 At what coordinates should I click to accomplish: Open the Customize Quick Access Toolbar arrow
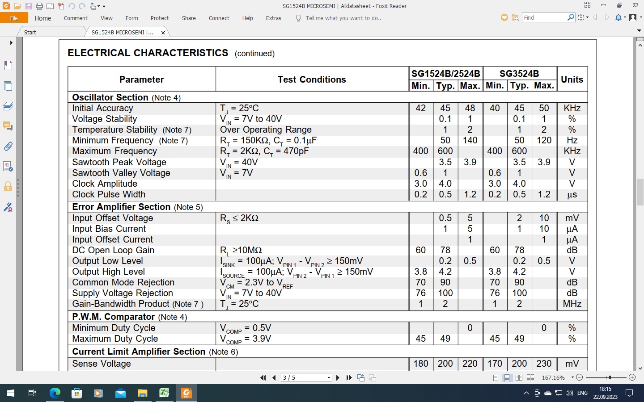104,6
